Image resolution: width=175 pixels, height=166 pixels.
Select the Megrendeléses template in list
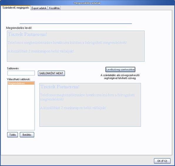(x=21, y=83)
